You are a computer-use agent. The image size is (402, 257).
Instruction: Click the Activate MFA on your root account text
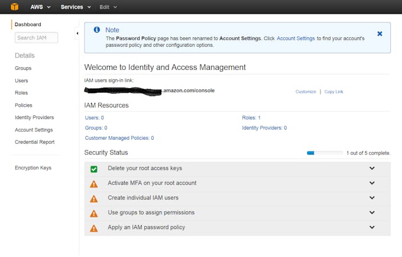(x=152, y=183)
